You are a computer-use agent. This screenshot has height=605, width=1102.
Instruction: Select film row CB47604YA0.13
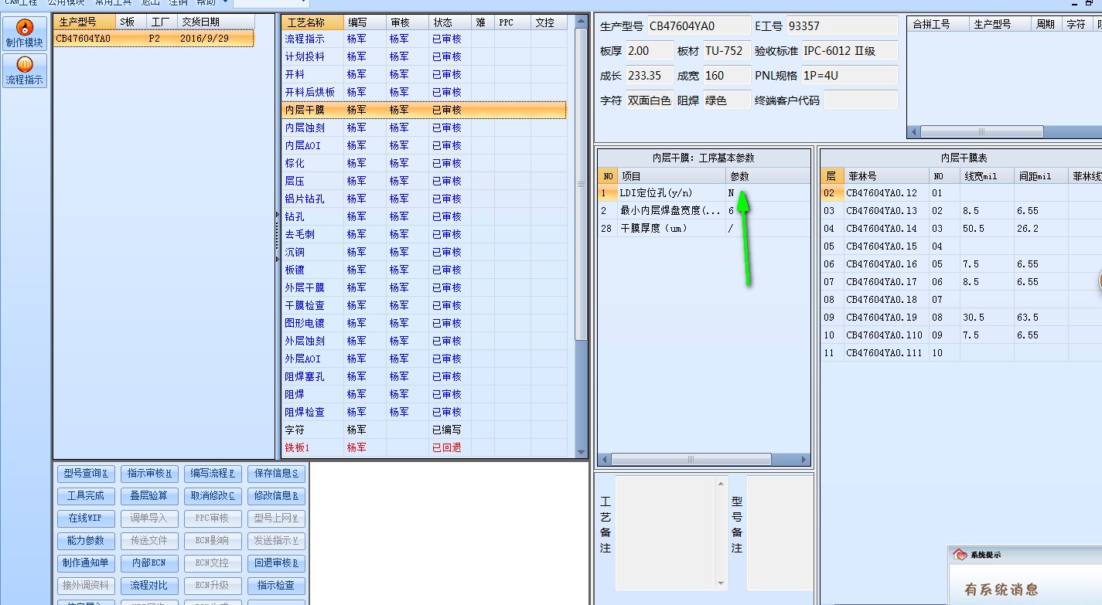[961, 210]
